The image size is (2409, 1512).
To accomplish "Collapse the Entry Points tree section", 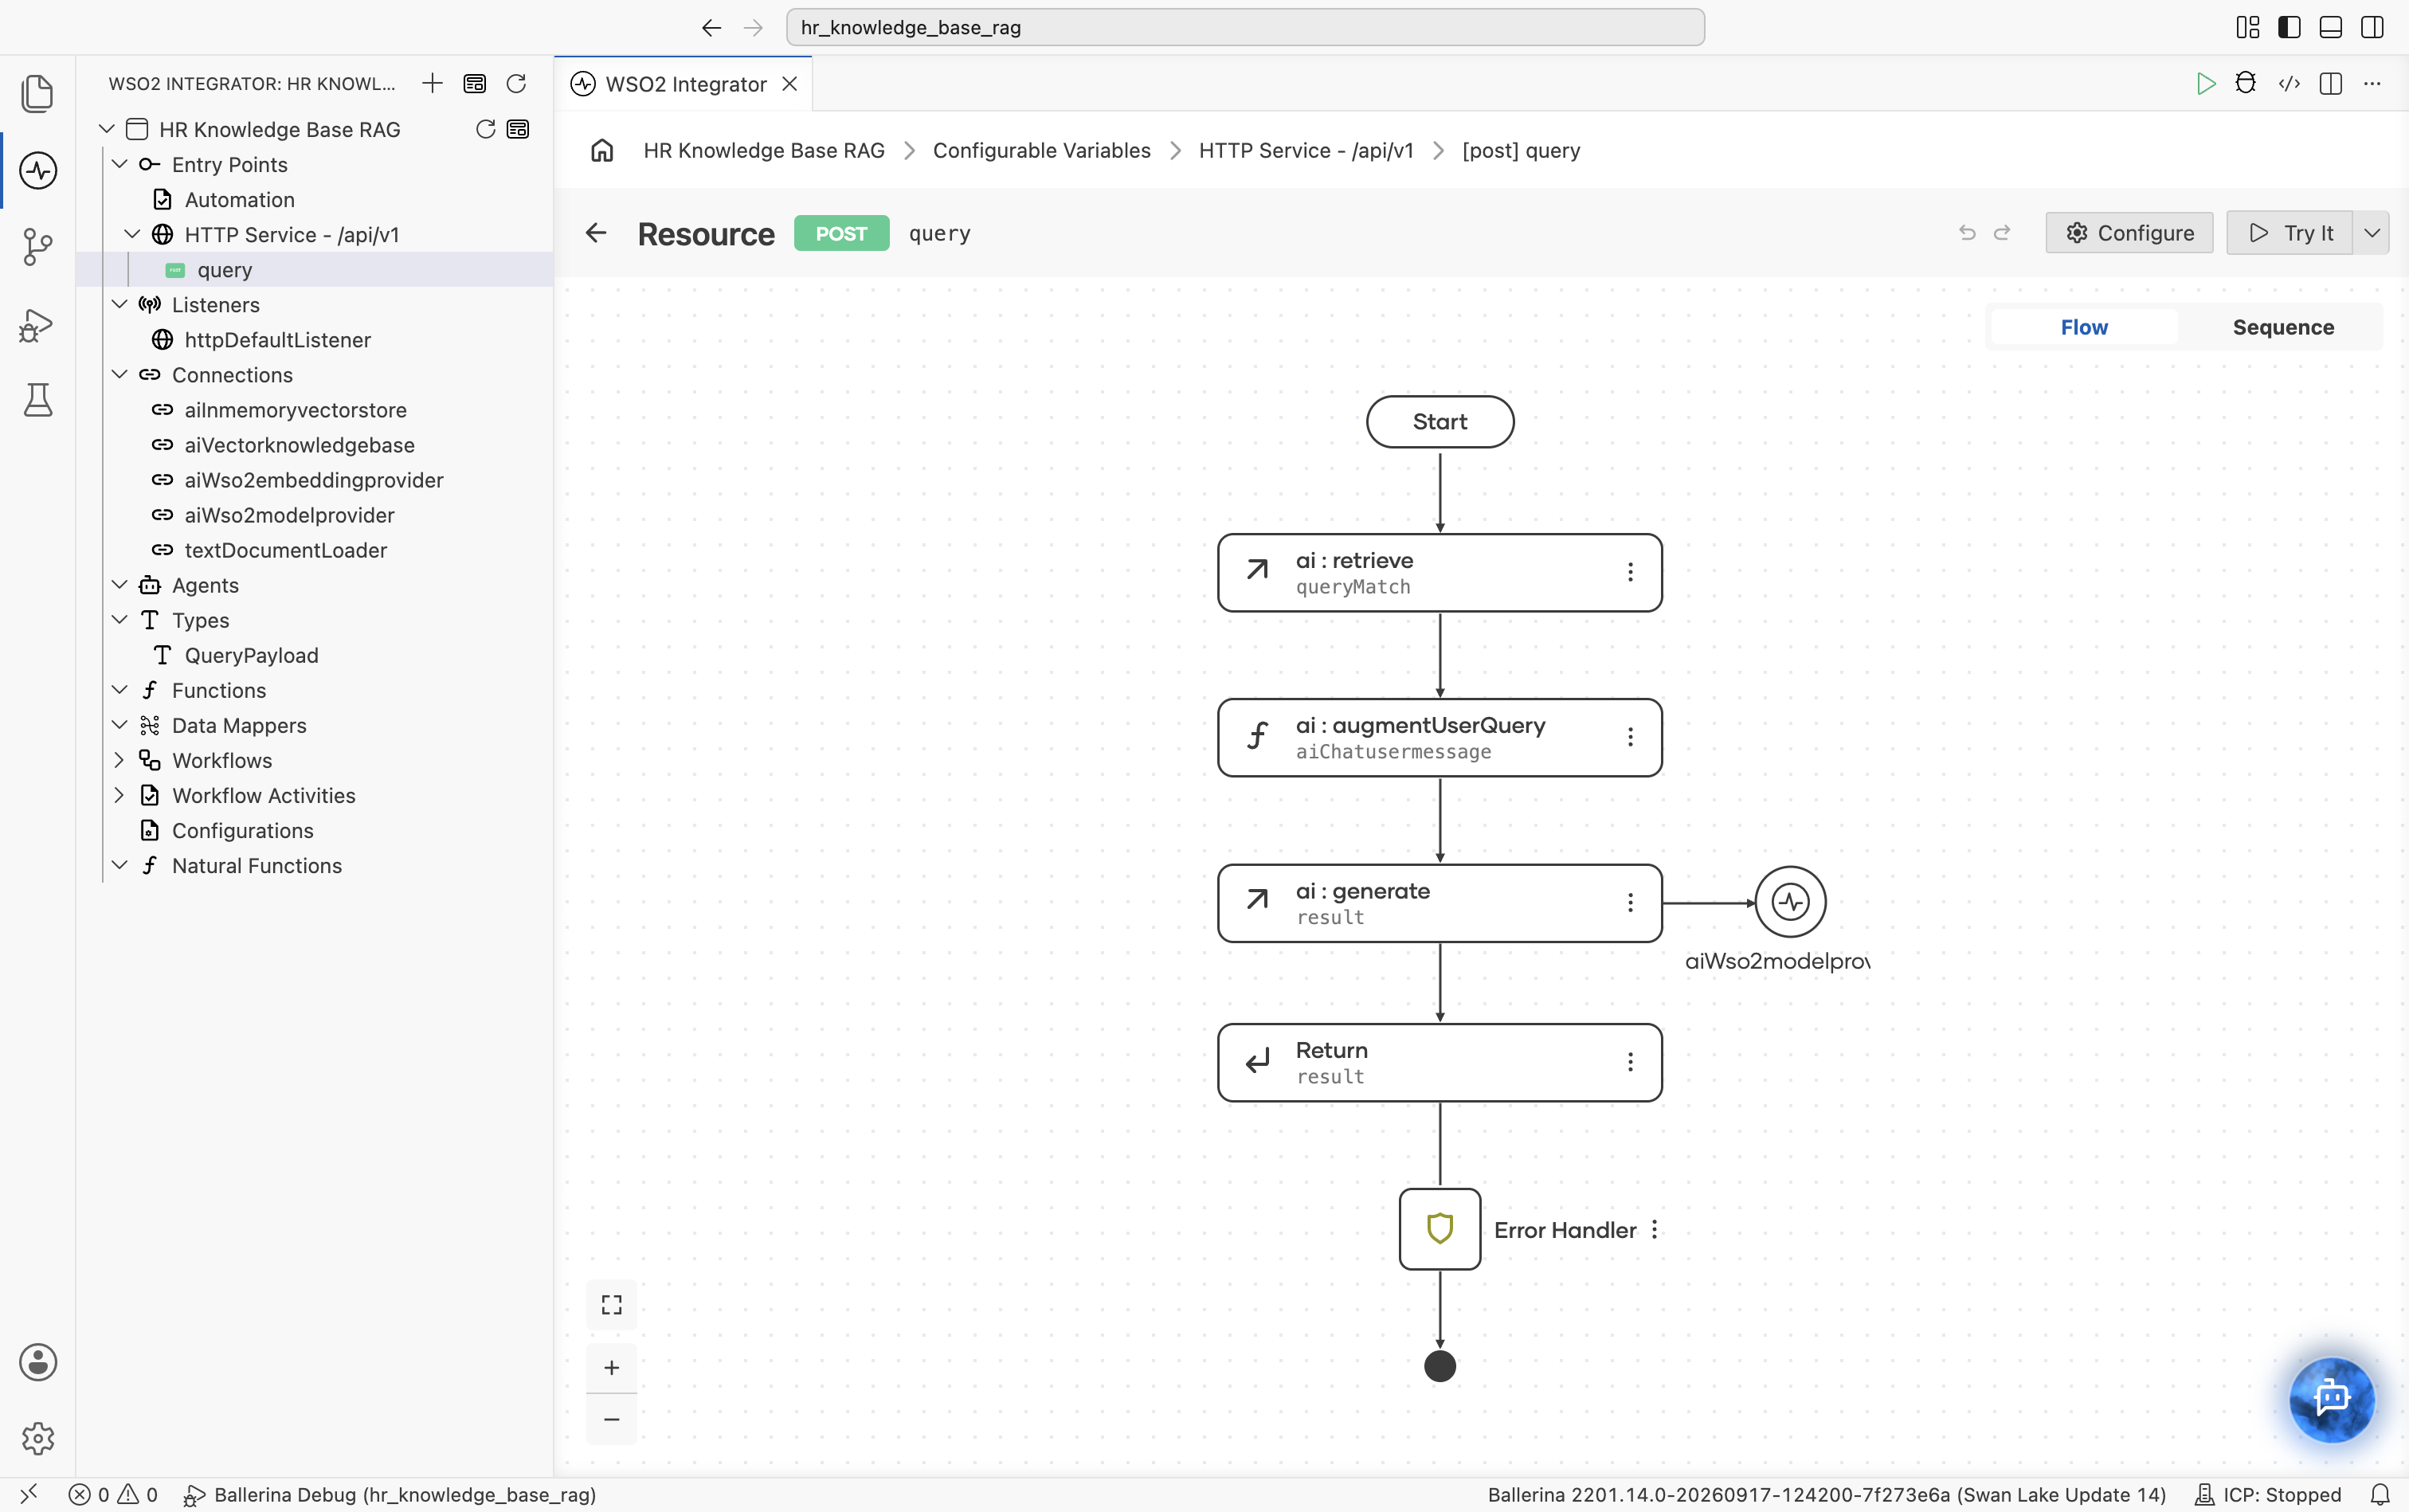I will (120, 164).
